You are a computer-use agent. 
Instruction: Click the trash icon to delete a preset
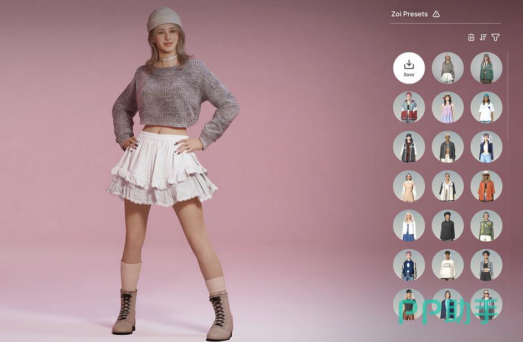point(471,38)
